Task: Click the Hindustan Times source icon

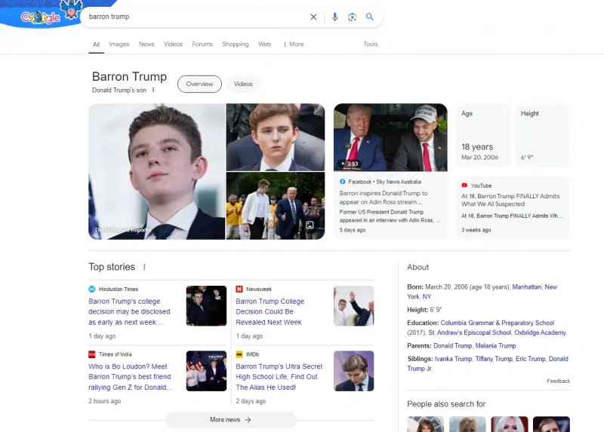Action: [91, 289]
